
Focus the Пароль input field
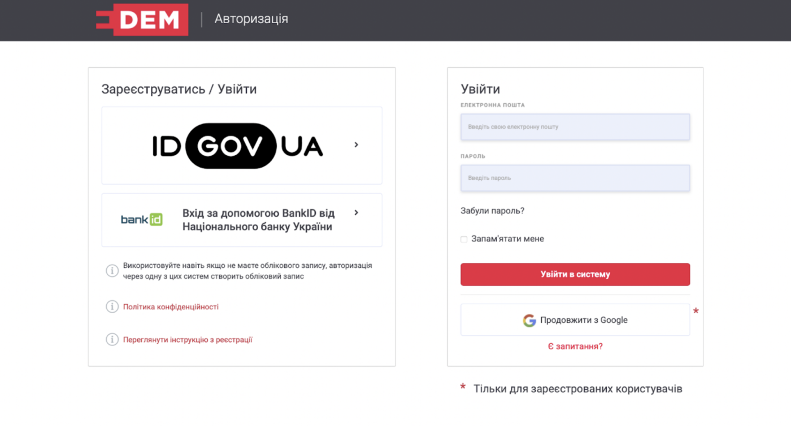(x=575, y=178)
